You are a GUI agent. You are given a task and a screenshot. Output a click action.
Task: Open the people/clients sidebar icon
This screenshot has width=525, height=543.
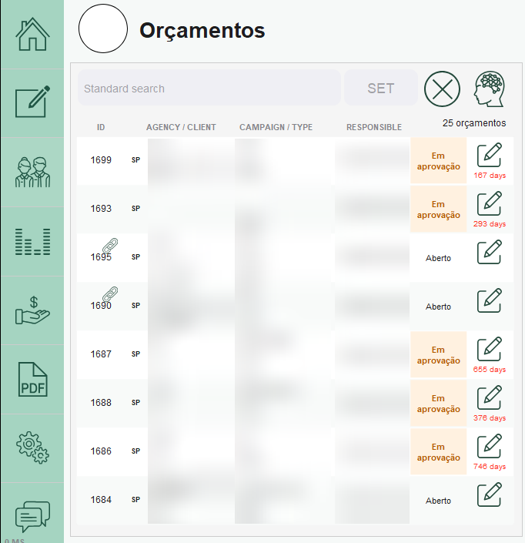pyautogui.click(x=32, y=172)
